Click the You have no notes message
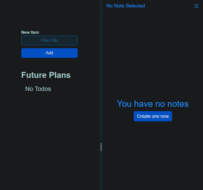203x190 pixels. click(153, 104)
